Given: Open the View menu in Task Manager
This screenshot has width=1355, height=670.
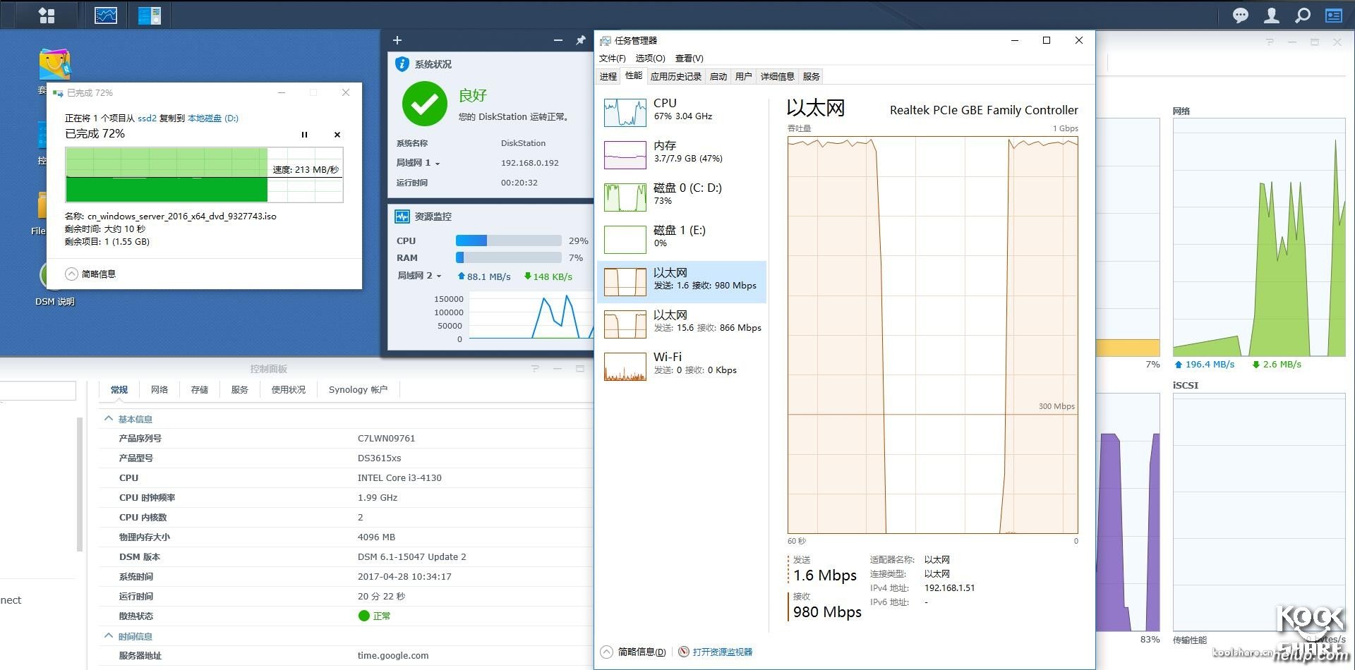Looking at the screenshot, I should (x=689, y=58).
